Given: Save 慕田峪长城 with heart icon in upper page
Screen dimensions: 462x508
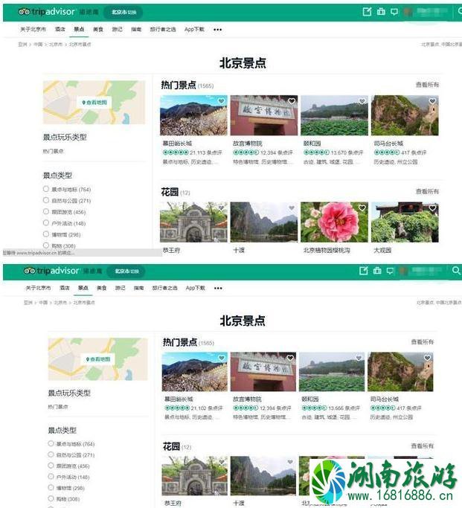Looking at the screenshot, I should click(221, 101).
